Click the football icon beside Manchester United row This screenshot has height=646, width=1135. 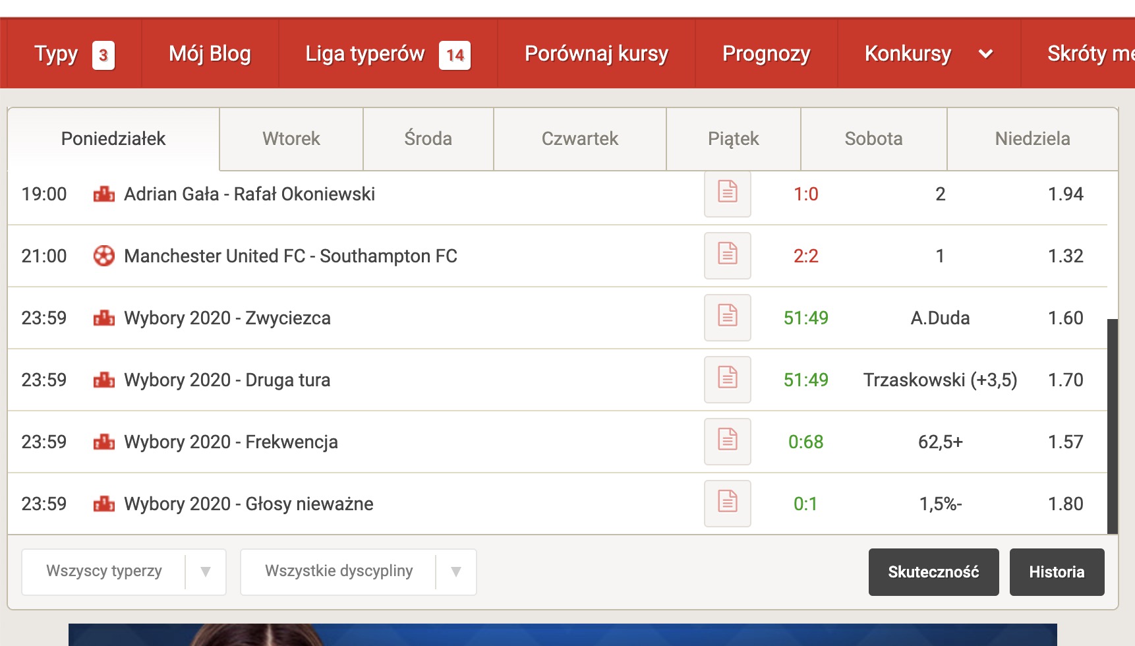click(104, 256)
